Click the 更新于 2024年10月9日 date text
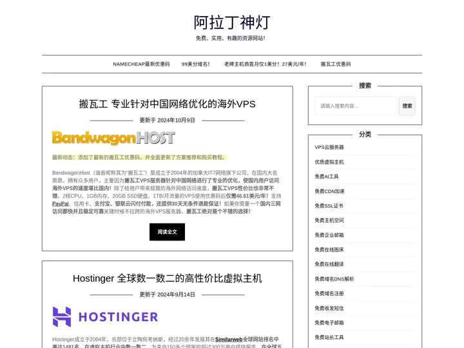 coord(167,120)
